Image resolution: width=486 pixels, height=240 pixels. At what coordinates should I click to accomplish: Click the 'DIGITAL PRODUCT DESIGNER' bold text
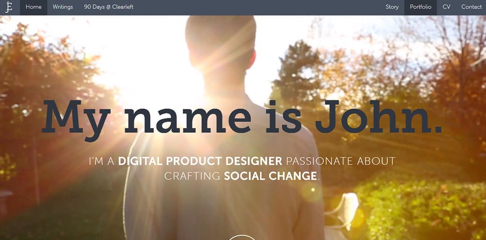tap(200, 161)
